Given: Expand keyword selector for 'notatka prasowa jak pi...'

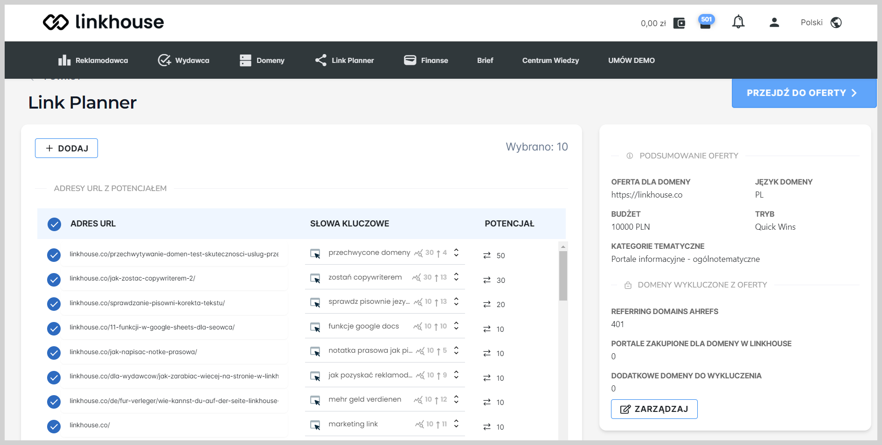Looking at the screenshot, I should [x=456, y=350].
